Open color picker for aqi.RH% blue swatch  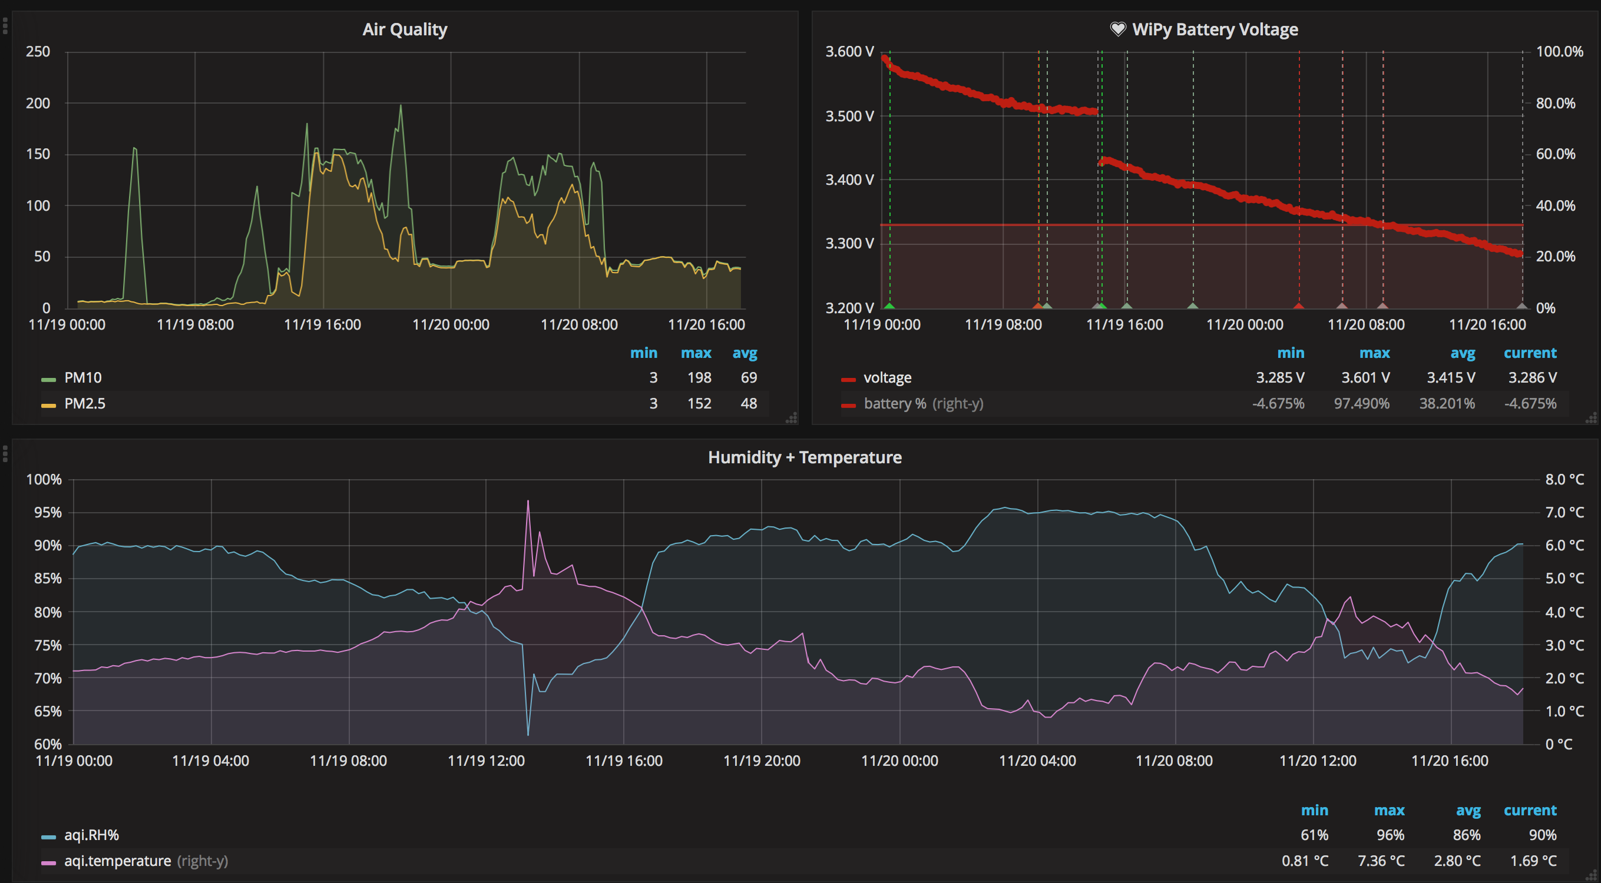(x=48, y=837)
